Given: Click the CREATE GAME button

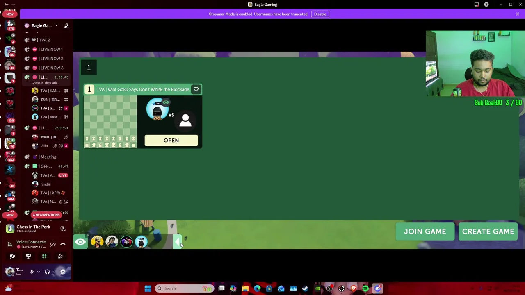Looking at the screenshot, I should [488, 231].
